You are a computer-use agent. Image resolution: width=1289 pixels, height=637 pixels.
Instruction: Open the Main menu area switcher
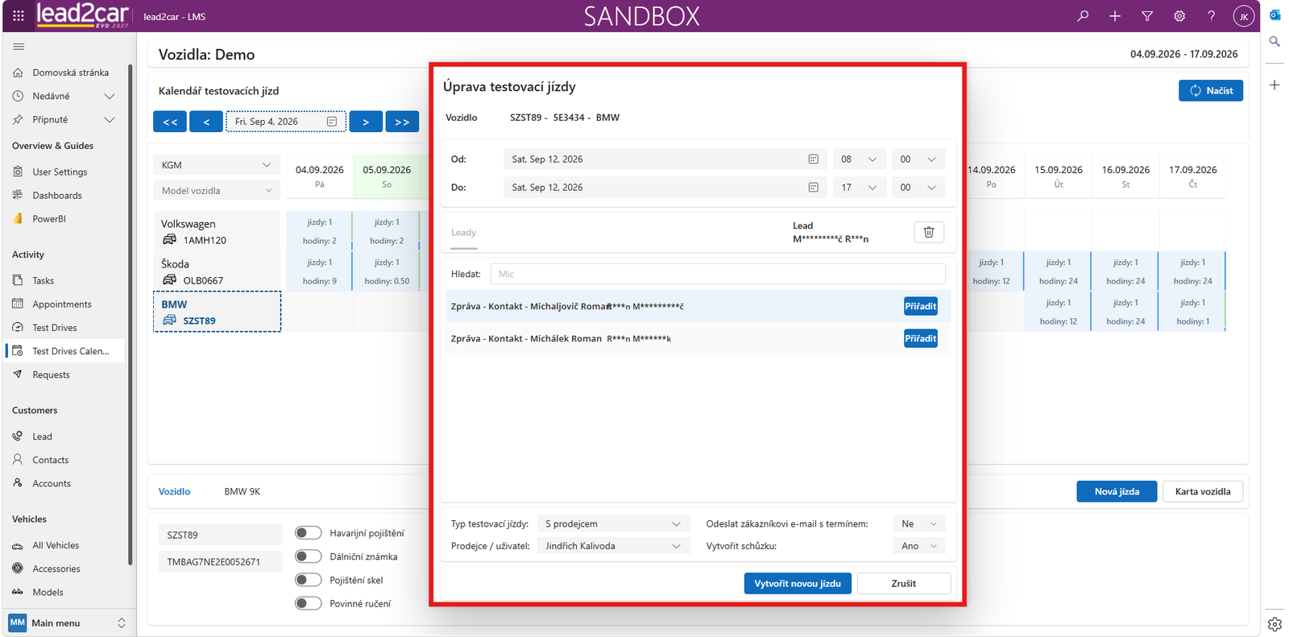[x=68, y=623]
